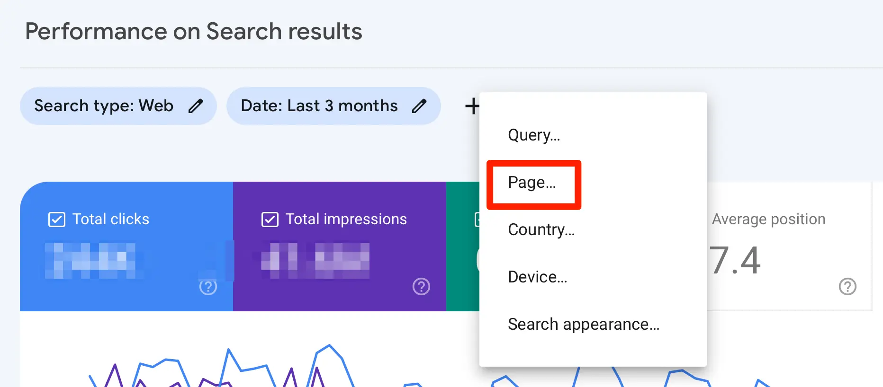Click the pencil icon on Search type chip
The width and height of the screenshot is (883, 387).
pos(195,106)
